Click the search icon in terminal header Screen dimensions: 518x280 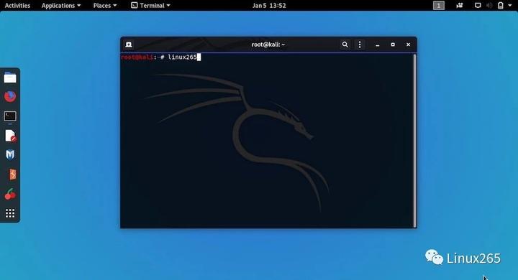tap(345, 45)
